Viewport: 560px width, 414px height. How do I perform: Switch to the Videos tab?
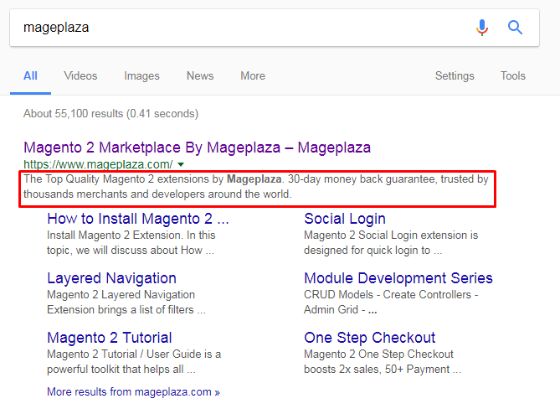pos(80,75)
